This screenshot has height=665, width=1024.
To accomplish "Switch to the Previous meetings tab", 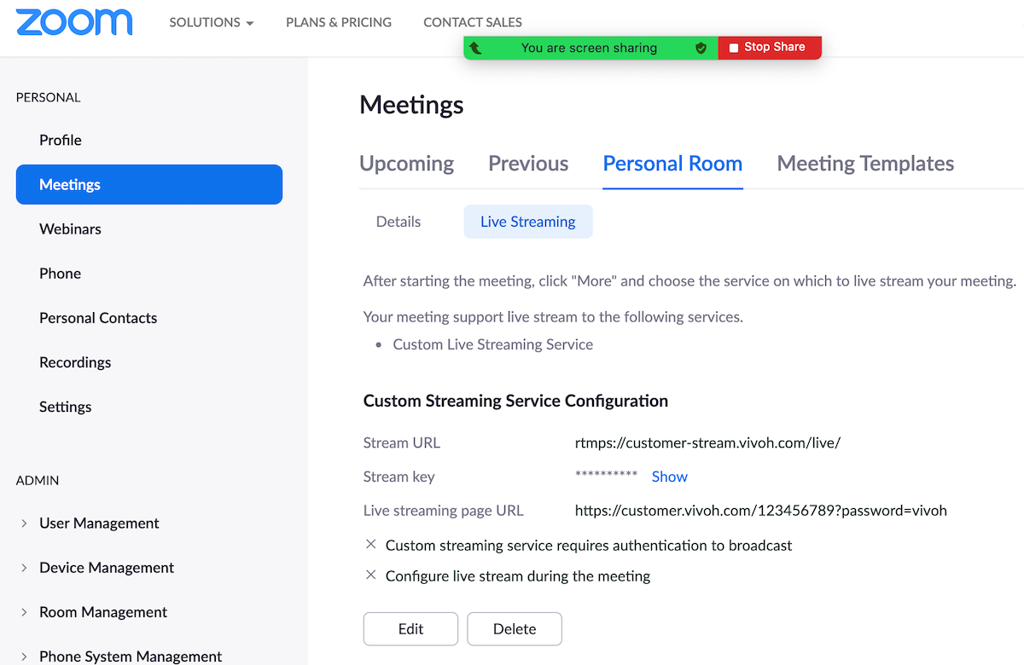I will click(528, 164).
